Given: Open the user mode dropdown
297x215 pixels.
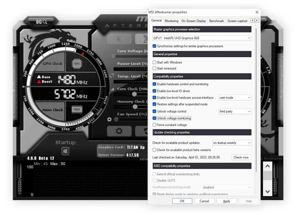Looking at the screenshot, I should (235, 98).
